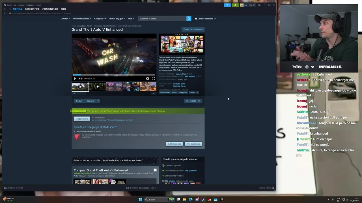The image size is (362, 203).
Task: Open Windows Start menu
Action: tap(140, 200)
